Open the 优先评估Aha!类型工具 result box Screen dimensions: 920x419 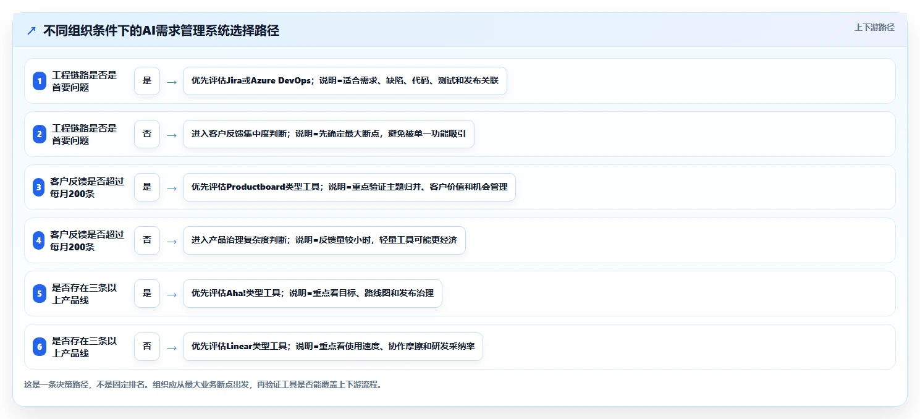(x=313, y=294)
